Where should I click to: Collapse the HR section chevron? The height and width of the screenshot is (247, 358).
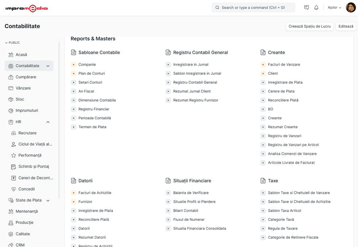48,122
